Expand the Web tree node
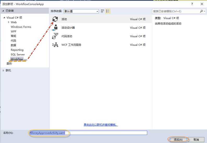This screenshot has height=143, width=207. [x=9, y=22]
